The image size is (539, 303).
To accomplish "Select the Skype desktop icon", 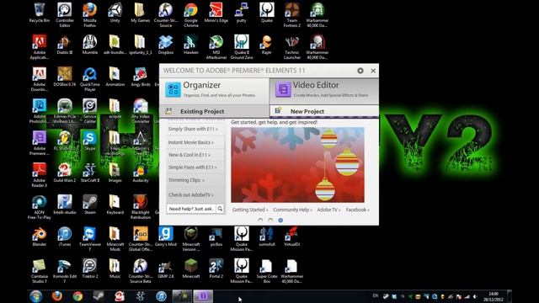I will (x=90, y=141).
